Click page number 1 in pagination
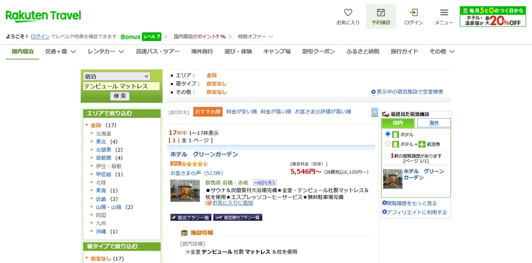The width and height of the screenshot is (532, 263). click(174, 140)
